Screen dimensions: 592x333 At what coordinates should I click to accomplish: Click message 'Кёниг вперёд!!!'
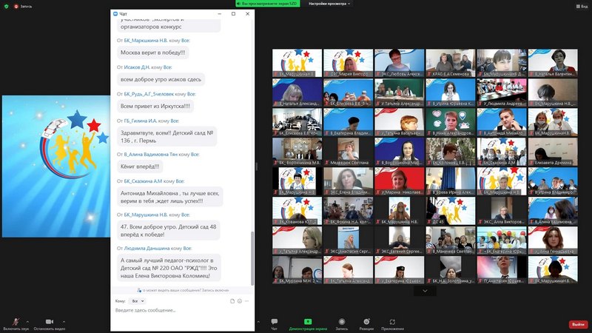tap(140, 166)
